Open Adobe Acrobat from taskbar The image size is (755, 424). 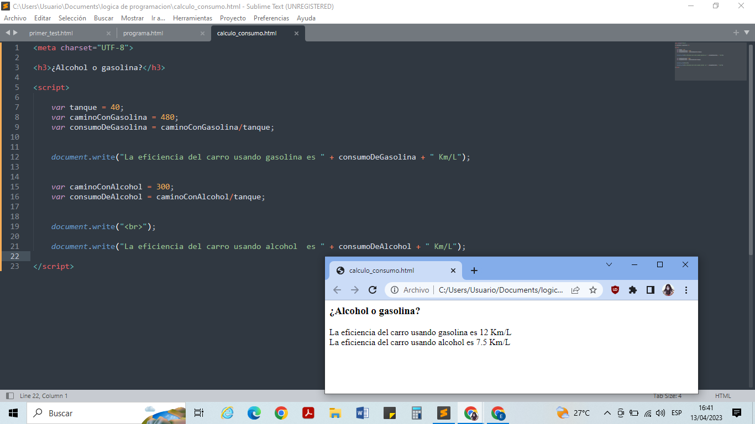click(x=308, y=413)
